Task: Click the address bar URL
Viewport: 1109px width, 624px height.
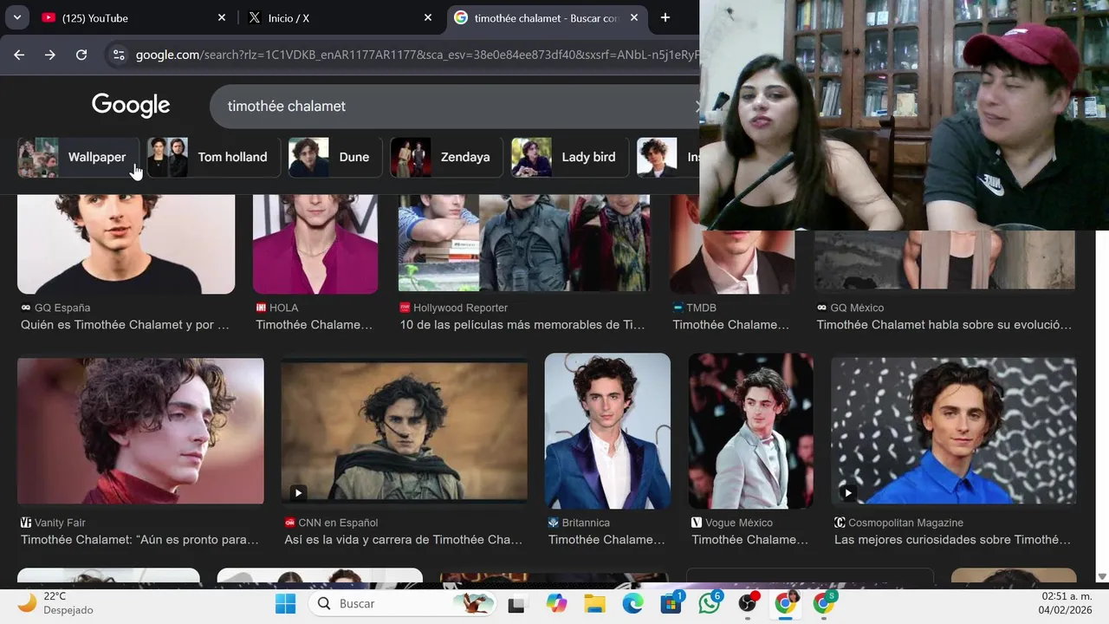Action: (417, 55)
